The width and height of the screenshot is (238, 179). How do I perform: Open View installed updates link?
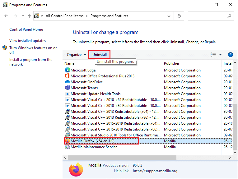coord(27,41)
